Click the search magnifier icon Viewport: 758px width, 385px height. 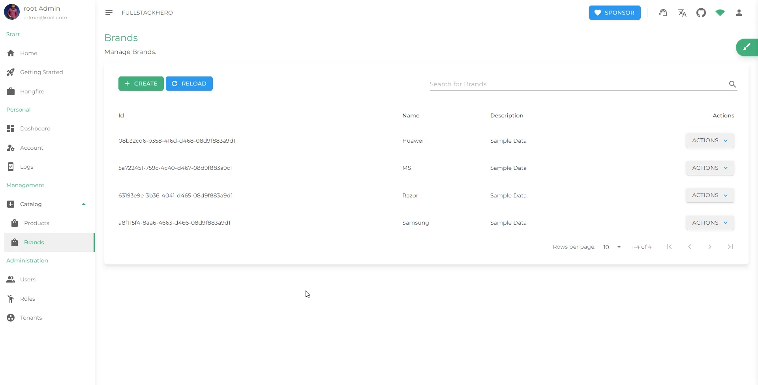coord(732,84)
